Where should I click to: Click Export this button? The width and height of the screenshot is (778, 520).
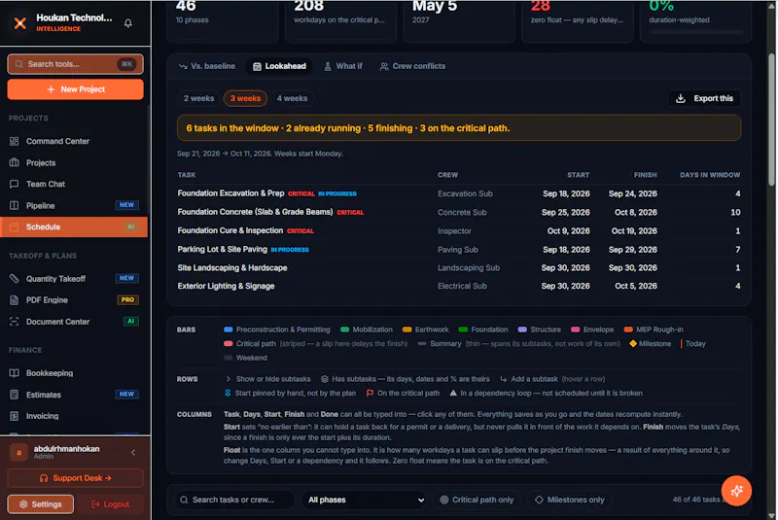(x=704, y=98)
